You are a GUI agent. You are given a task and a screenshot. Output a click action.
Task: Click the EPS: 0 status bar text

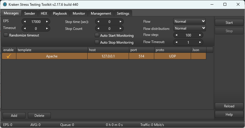tap(8, 125)
